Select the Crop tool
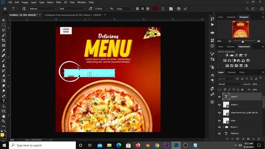This screenshot has width=265, height=149. click(3, 41)
